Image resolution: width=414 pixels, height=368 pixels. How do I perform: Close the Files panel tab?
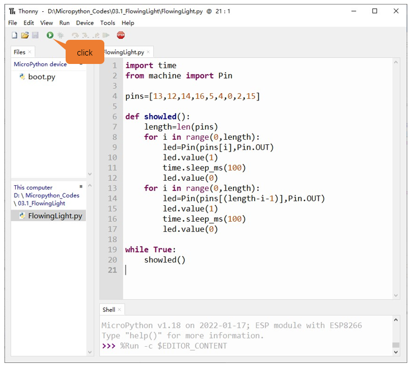[x=30, y=52]
